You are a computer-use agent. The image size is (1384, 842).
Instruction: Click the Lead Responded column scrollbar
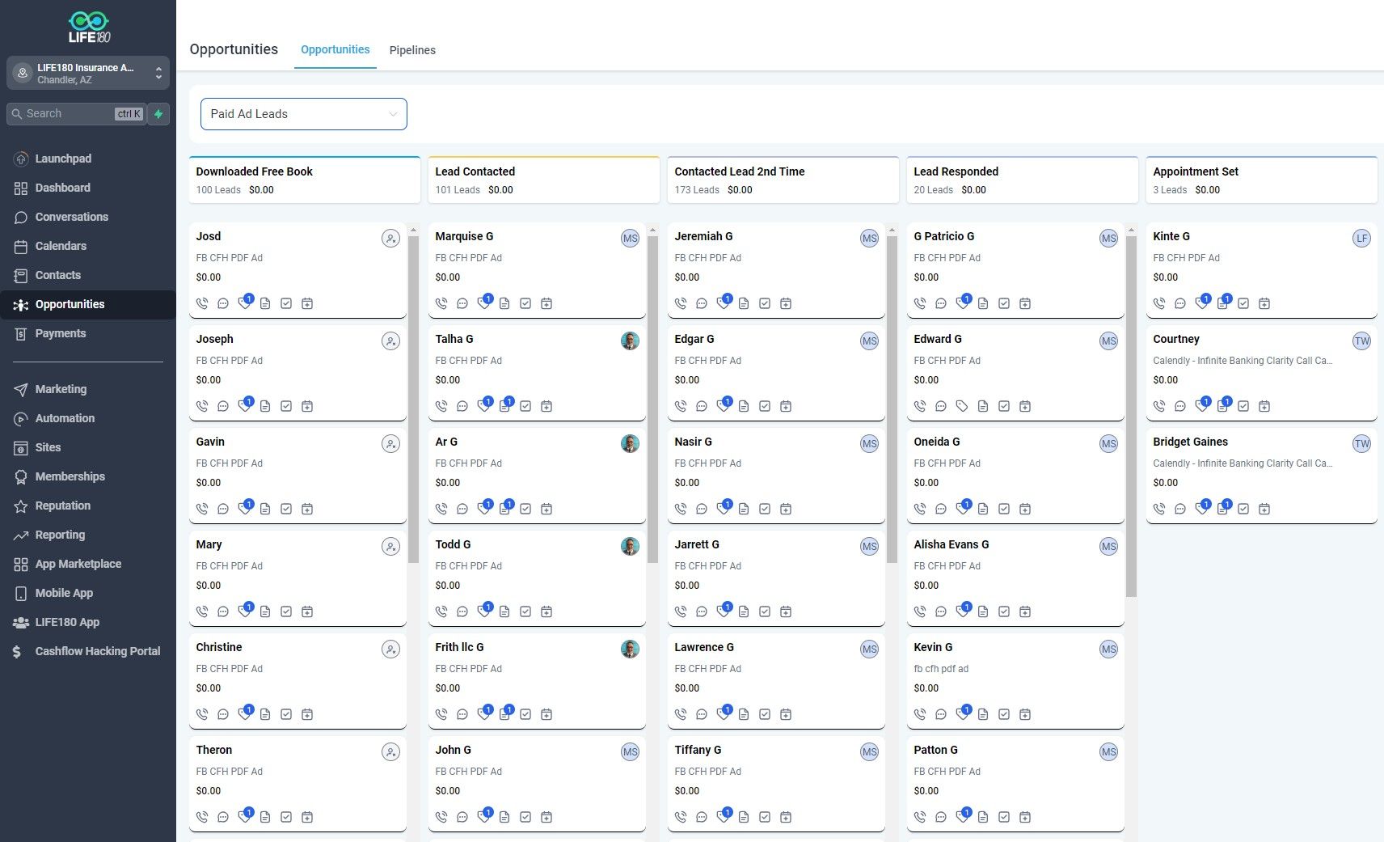tap(1131, 417)
